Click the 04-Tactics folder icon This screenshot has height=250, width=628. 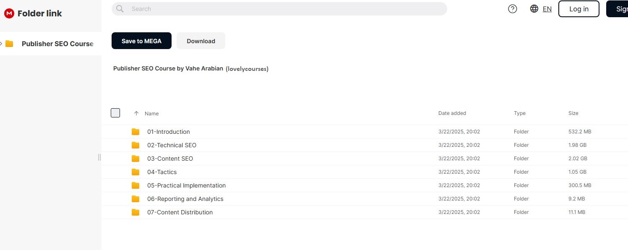pyautogui.click(x=136, y=172)
